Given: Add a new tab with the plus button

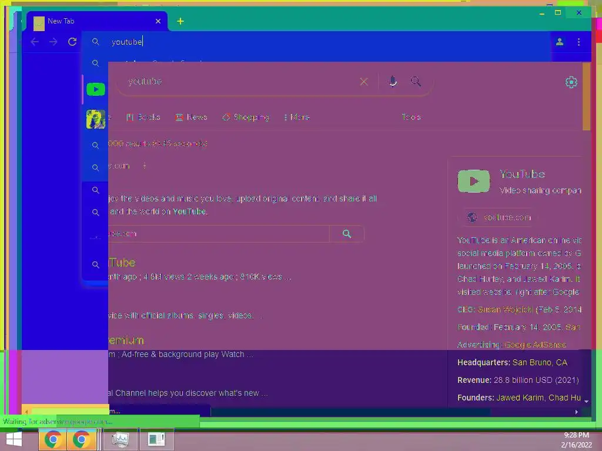Looking at the screenshot, I should (x=180, y=21).
